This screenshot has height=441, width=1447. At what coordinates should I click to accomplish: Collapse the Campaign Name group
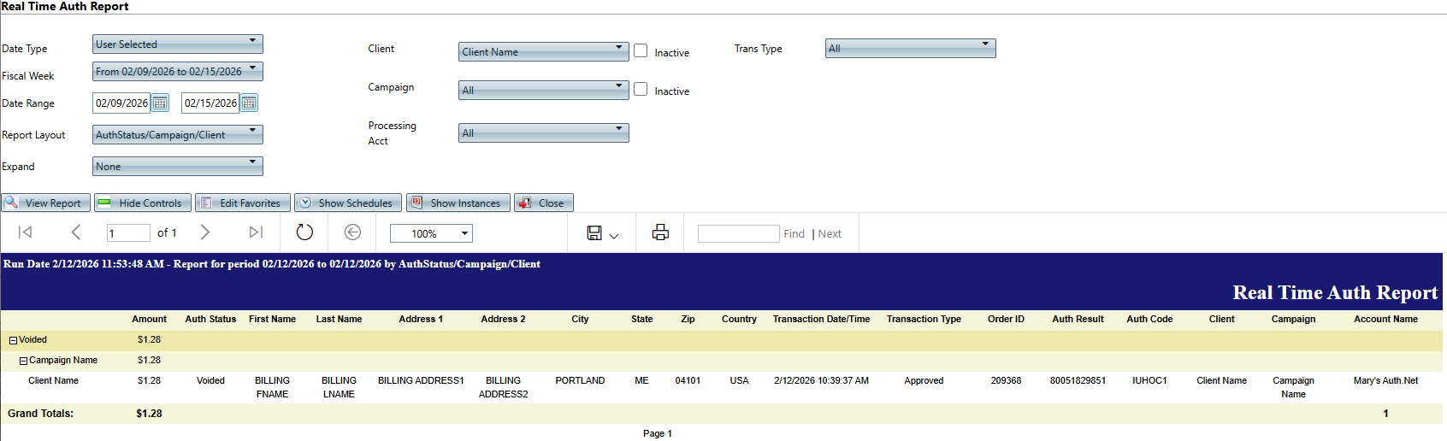pyautogui.click(x=23, y=361)
